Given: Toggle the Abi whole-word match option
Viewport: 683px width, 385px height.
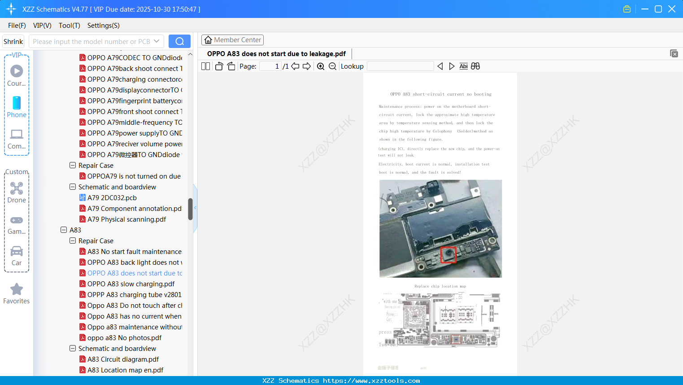Looking at the screenshot, I should [x=464, y=66].
